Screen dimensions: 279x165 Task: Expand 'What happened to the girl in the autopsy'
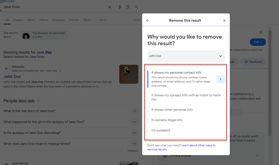tap(71, 122)
